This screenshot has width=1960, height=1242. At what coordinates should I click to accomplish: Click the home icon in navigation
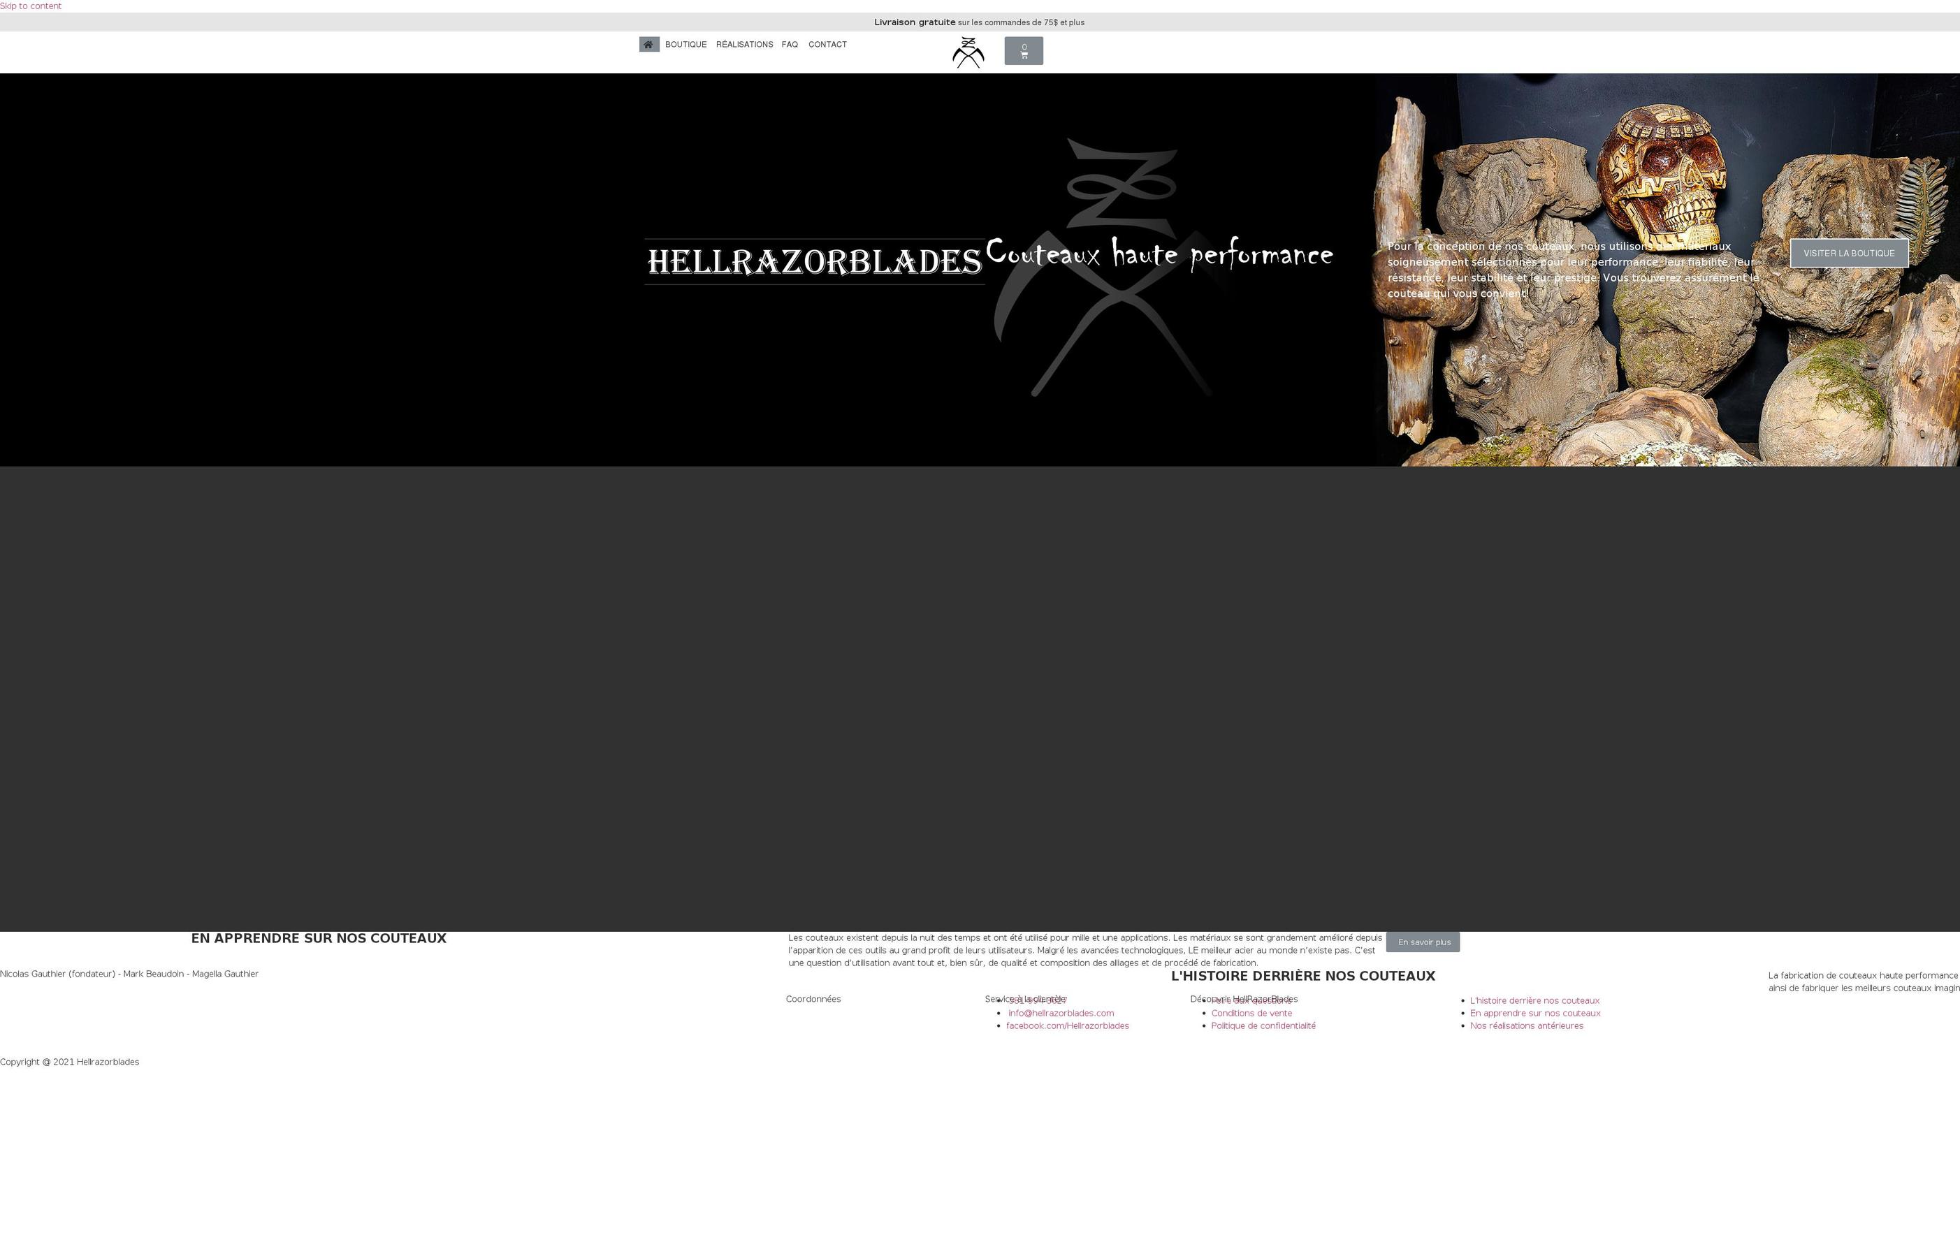point(648,45)
